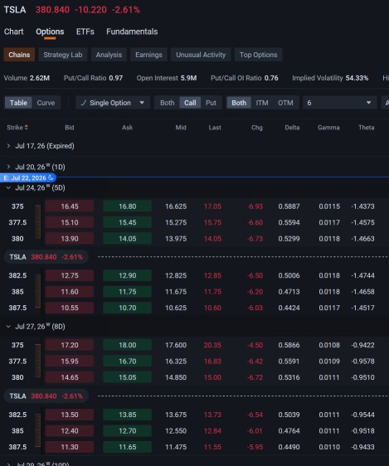Click ask 14.05 for Jul 24 380 strike
Screen dimensions: 389x466
click(128, 239)
